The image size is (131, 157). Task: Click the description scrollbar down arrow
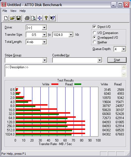(x=124, y=74)
